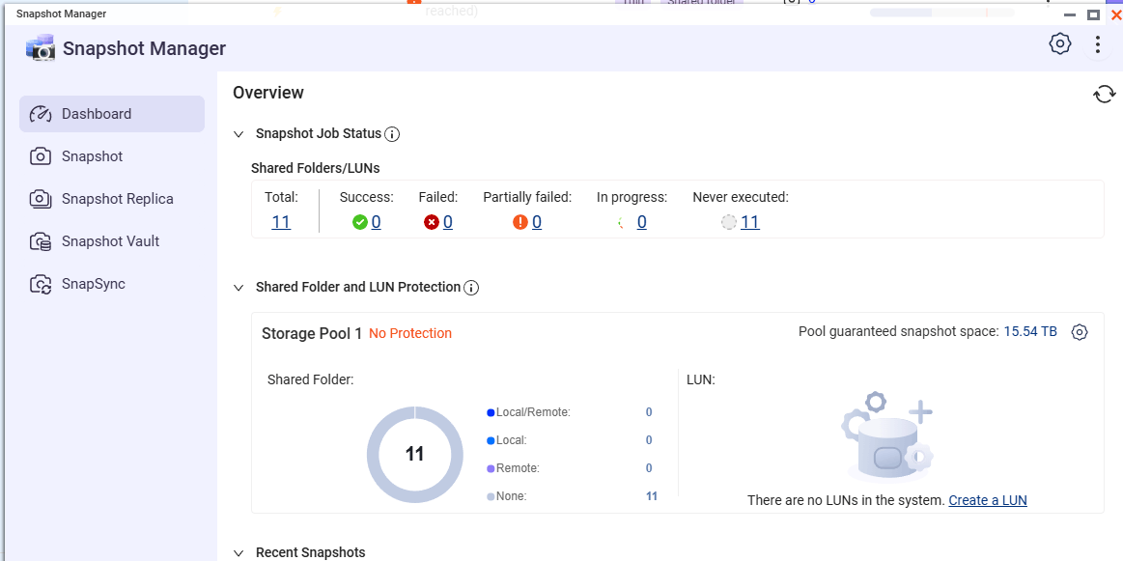Click the Local legend dot
Image resolution: width=1123 pixels, height=561 pixels.
tap(491, 440)
